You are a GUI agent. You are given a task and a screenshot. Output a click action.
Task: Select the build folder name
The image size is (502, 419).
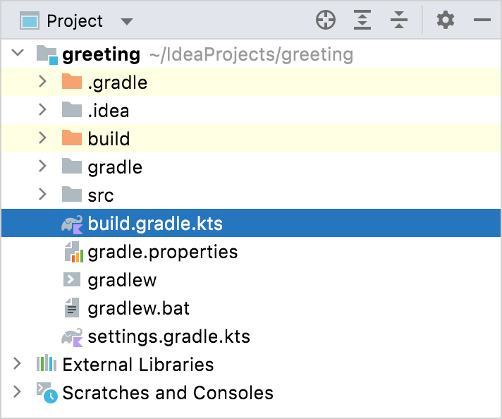point(109,139)
